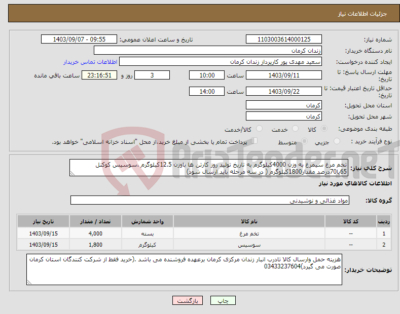400x314 pixels.
Task: Click the response deadline time 10:00
Action: (x=207, y=75)
